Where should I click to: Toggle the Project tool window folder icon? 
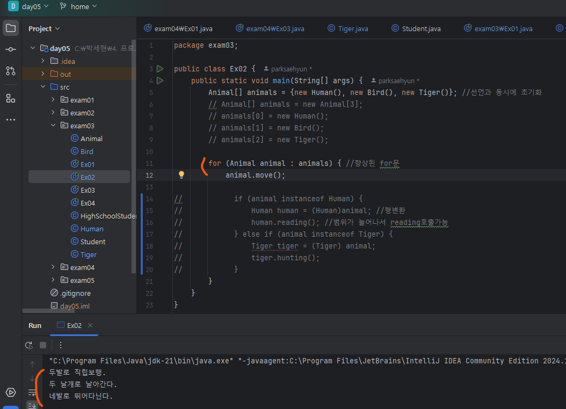(x=11, y=28)
